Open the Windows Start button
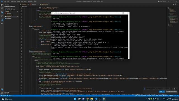179x101 pixels. pos(75,99)
